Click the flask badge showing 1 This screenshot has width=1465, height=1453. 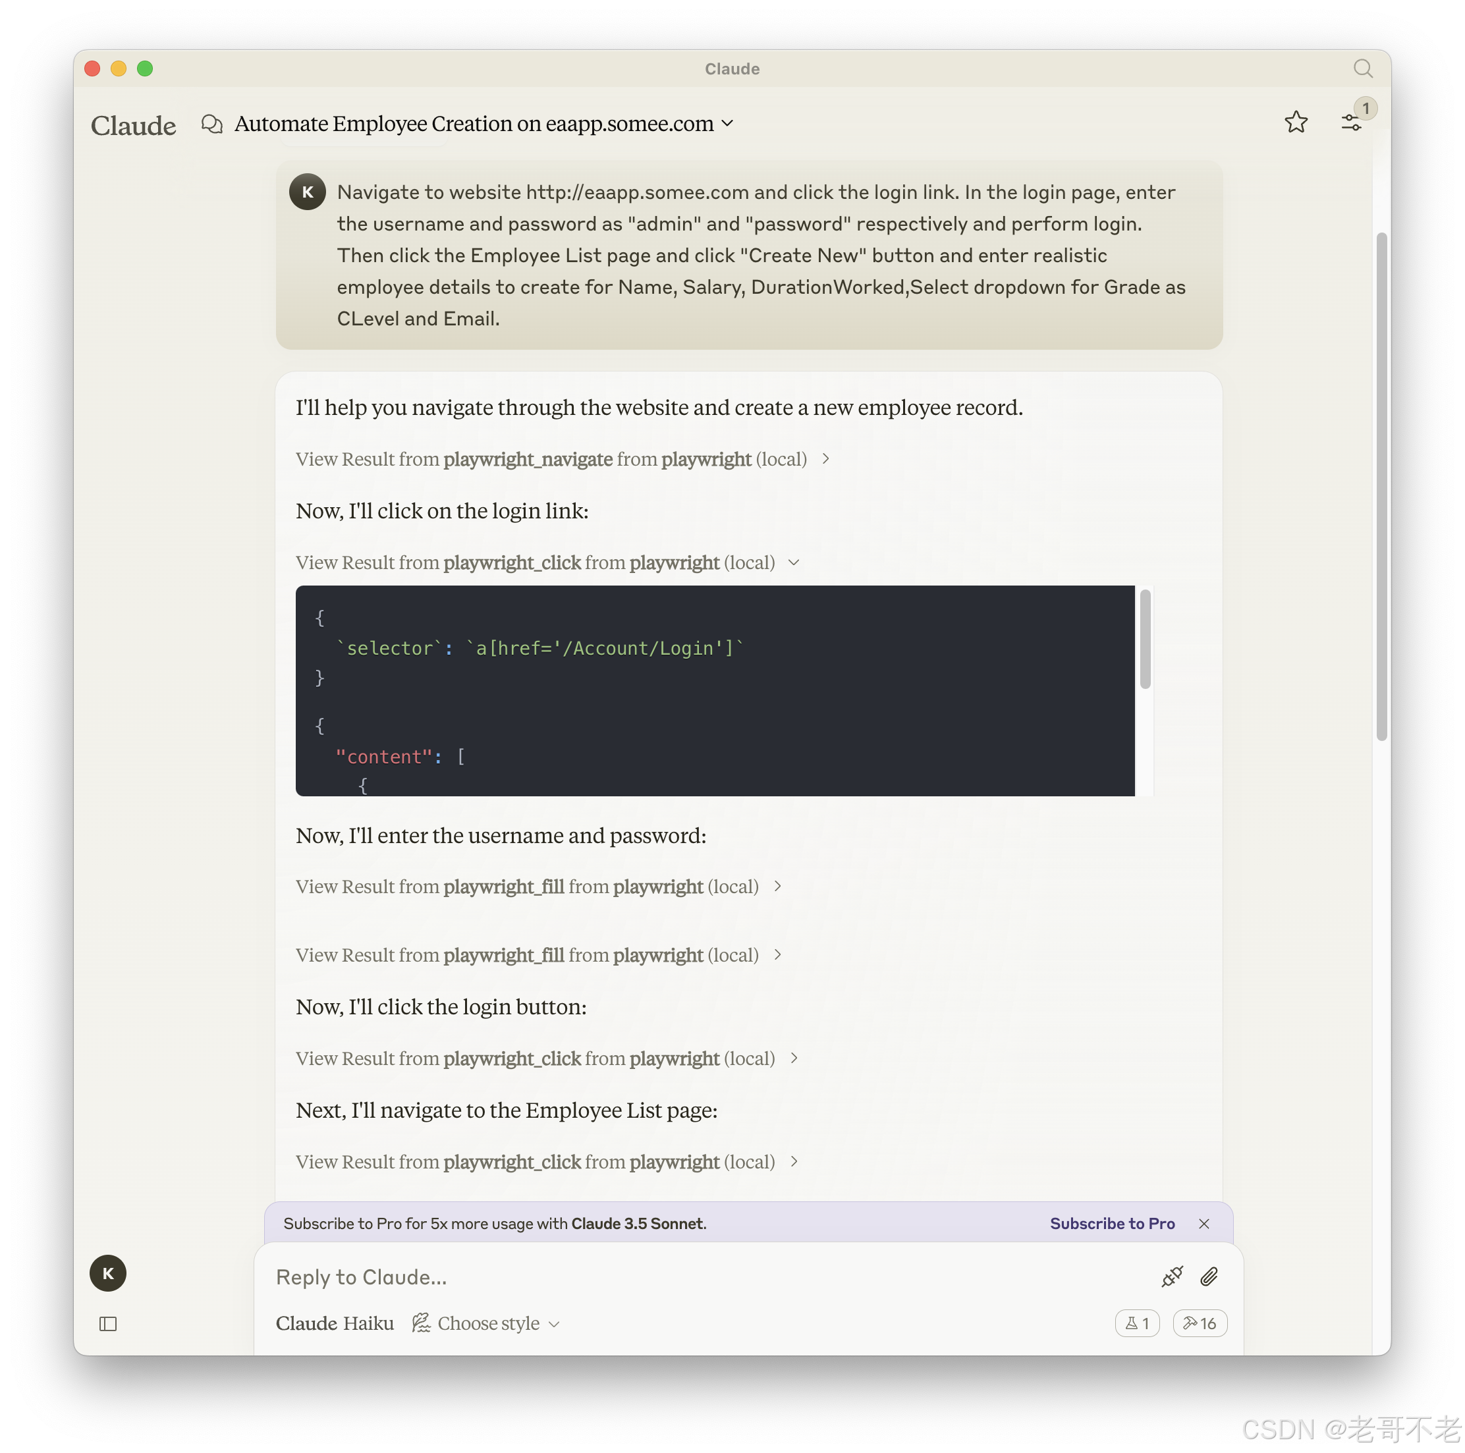(1137, 1323)
